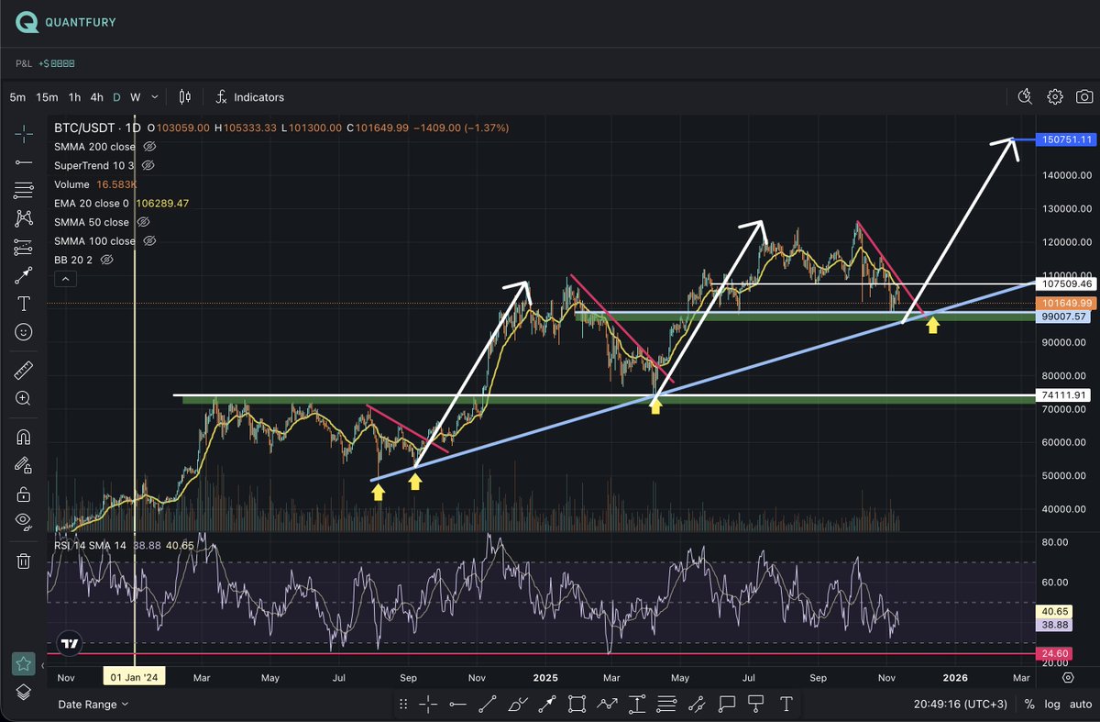The width and height of the screenshot is (1100, 722).
Task: Toggle hide all drawings eye icon
Action: [24, 522]
